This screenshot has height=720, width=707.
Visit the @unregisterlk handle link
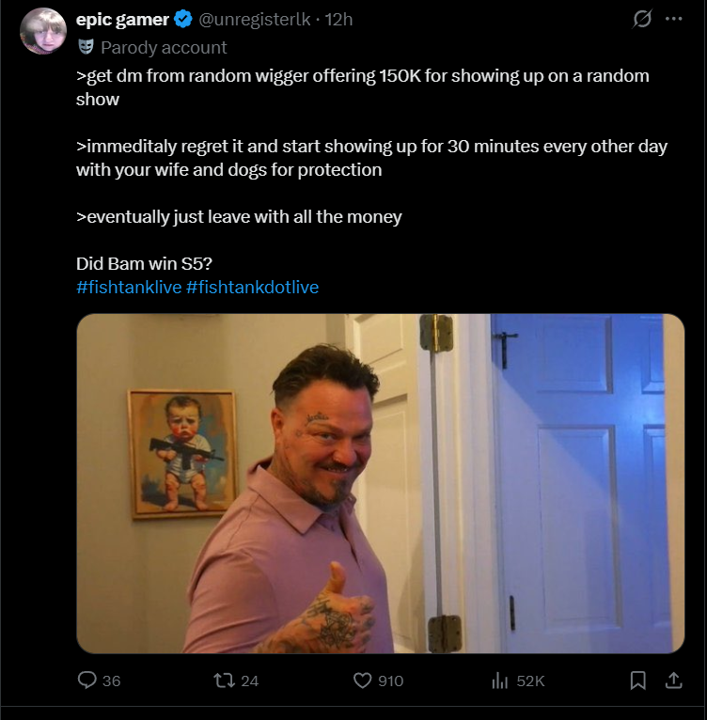[x=254, y=20]
